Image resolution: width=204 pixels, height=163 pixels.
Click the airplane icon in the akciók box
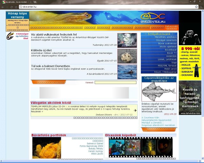click(x=135, y=110)
